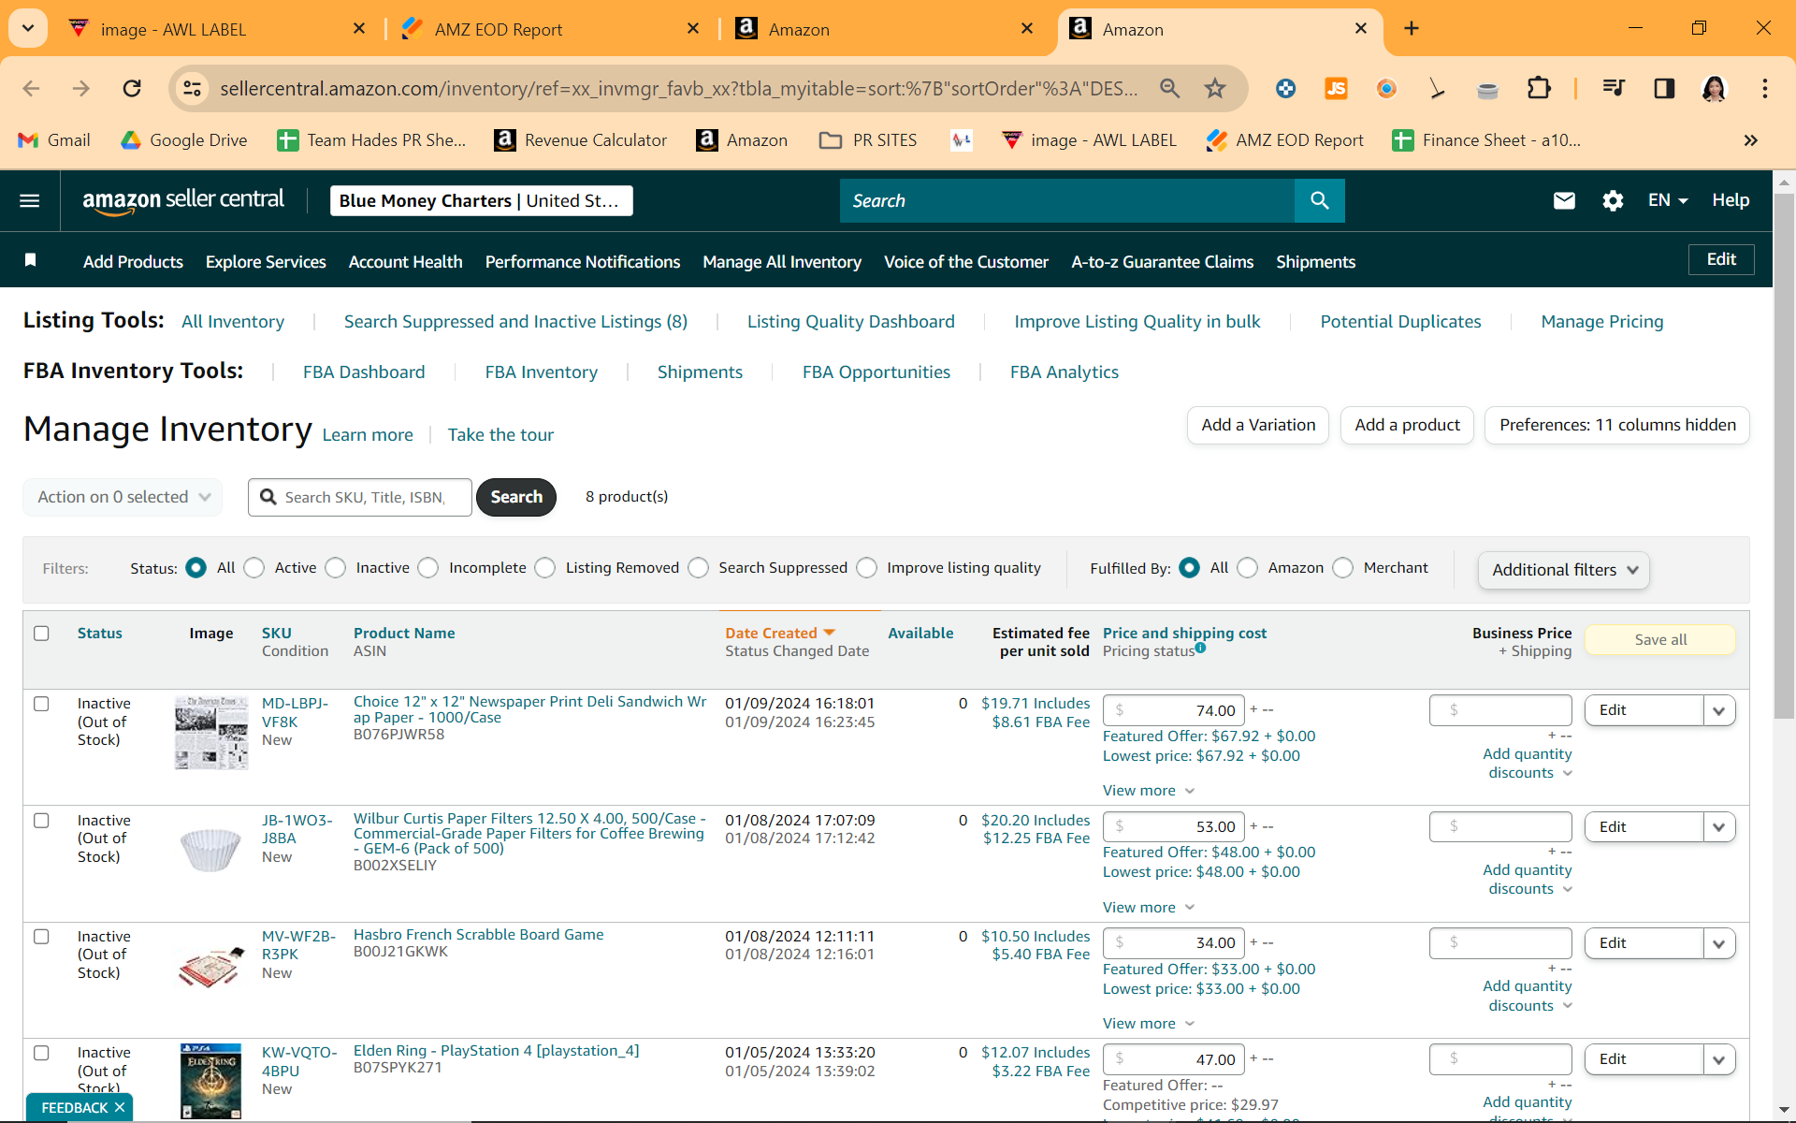Expand the Additional filters dropdown
Viewport: 1796px width, 1123px height.
tap(1564, 570)
